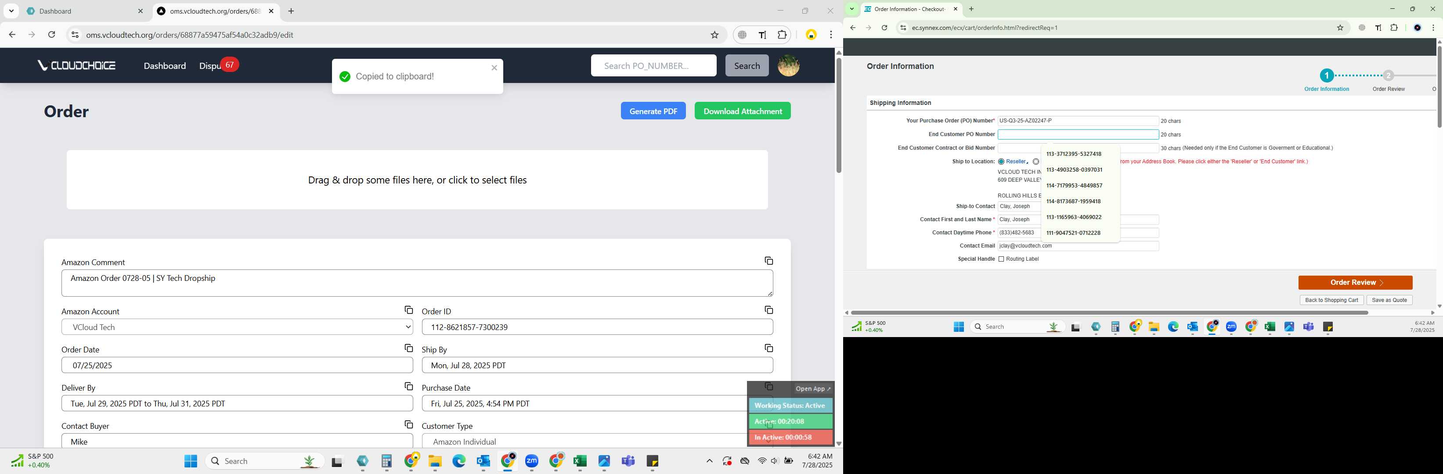This screenshot has height=474, width=1443.
Task: Focus the End Customer PO Number field
Action: coord(1078,134)
